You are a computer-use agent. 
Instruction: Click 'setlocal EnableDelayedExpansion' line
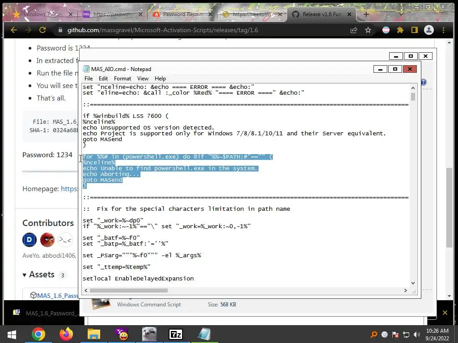click(138, 279)
